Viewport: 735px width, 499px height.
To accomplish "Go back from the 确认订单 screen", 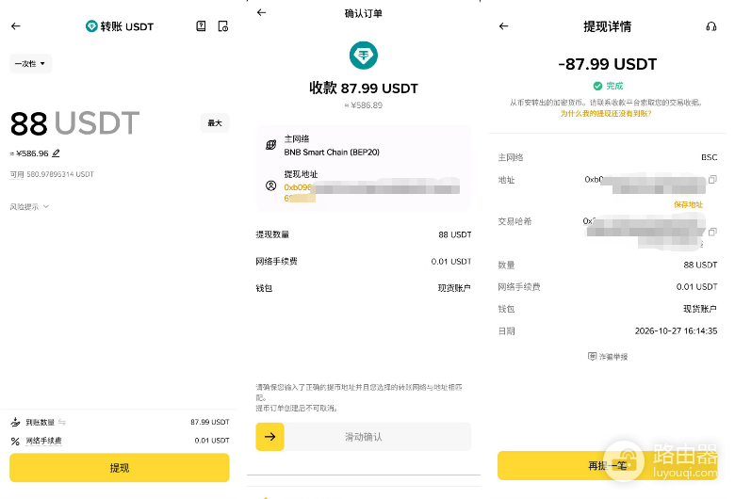I will pos(262,12).
